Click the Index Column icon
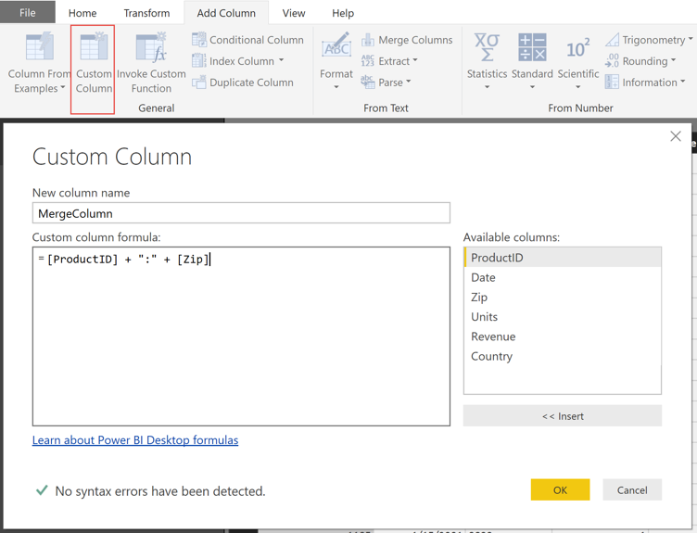 tap(199, 61)
